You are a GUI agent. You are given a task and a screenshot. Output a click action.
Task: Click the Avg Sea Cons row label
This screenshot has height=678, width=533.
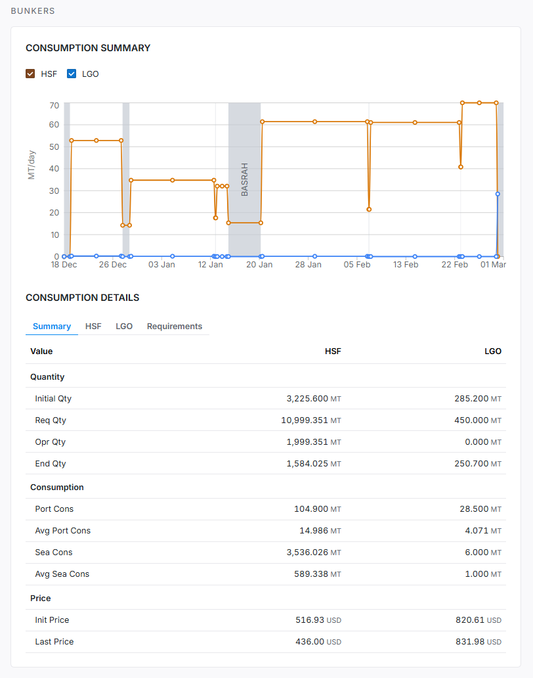pos(62,574)
